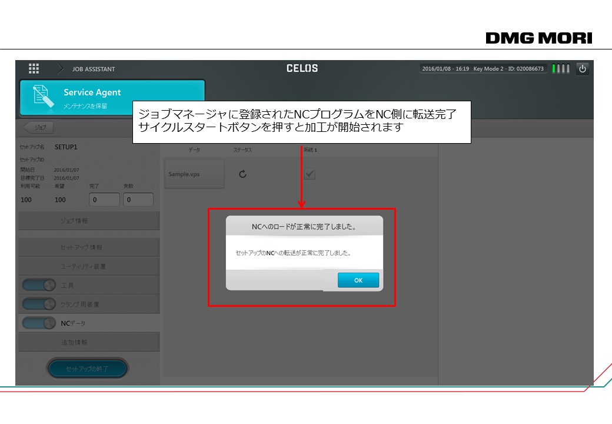
Task: Click the breadcrumb chevron before JOB ASSISTANT
Action: pos(61,69)
